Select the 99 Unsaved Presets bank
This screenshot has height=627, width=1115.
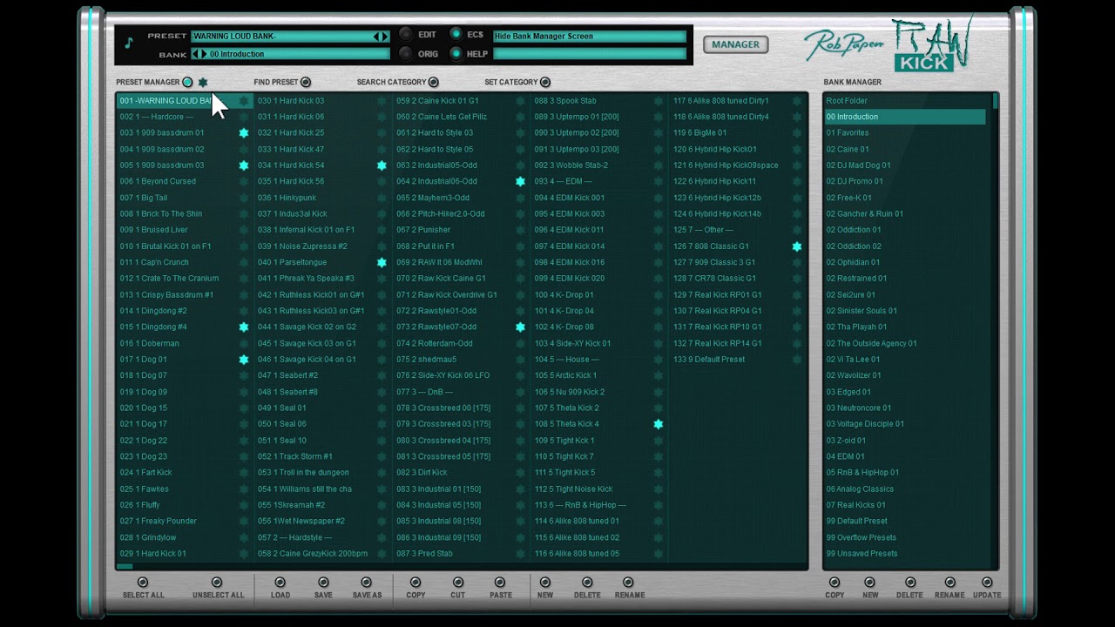[905, 554]
